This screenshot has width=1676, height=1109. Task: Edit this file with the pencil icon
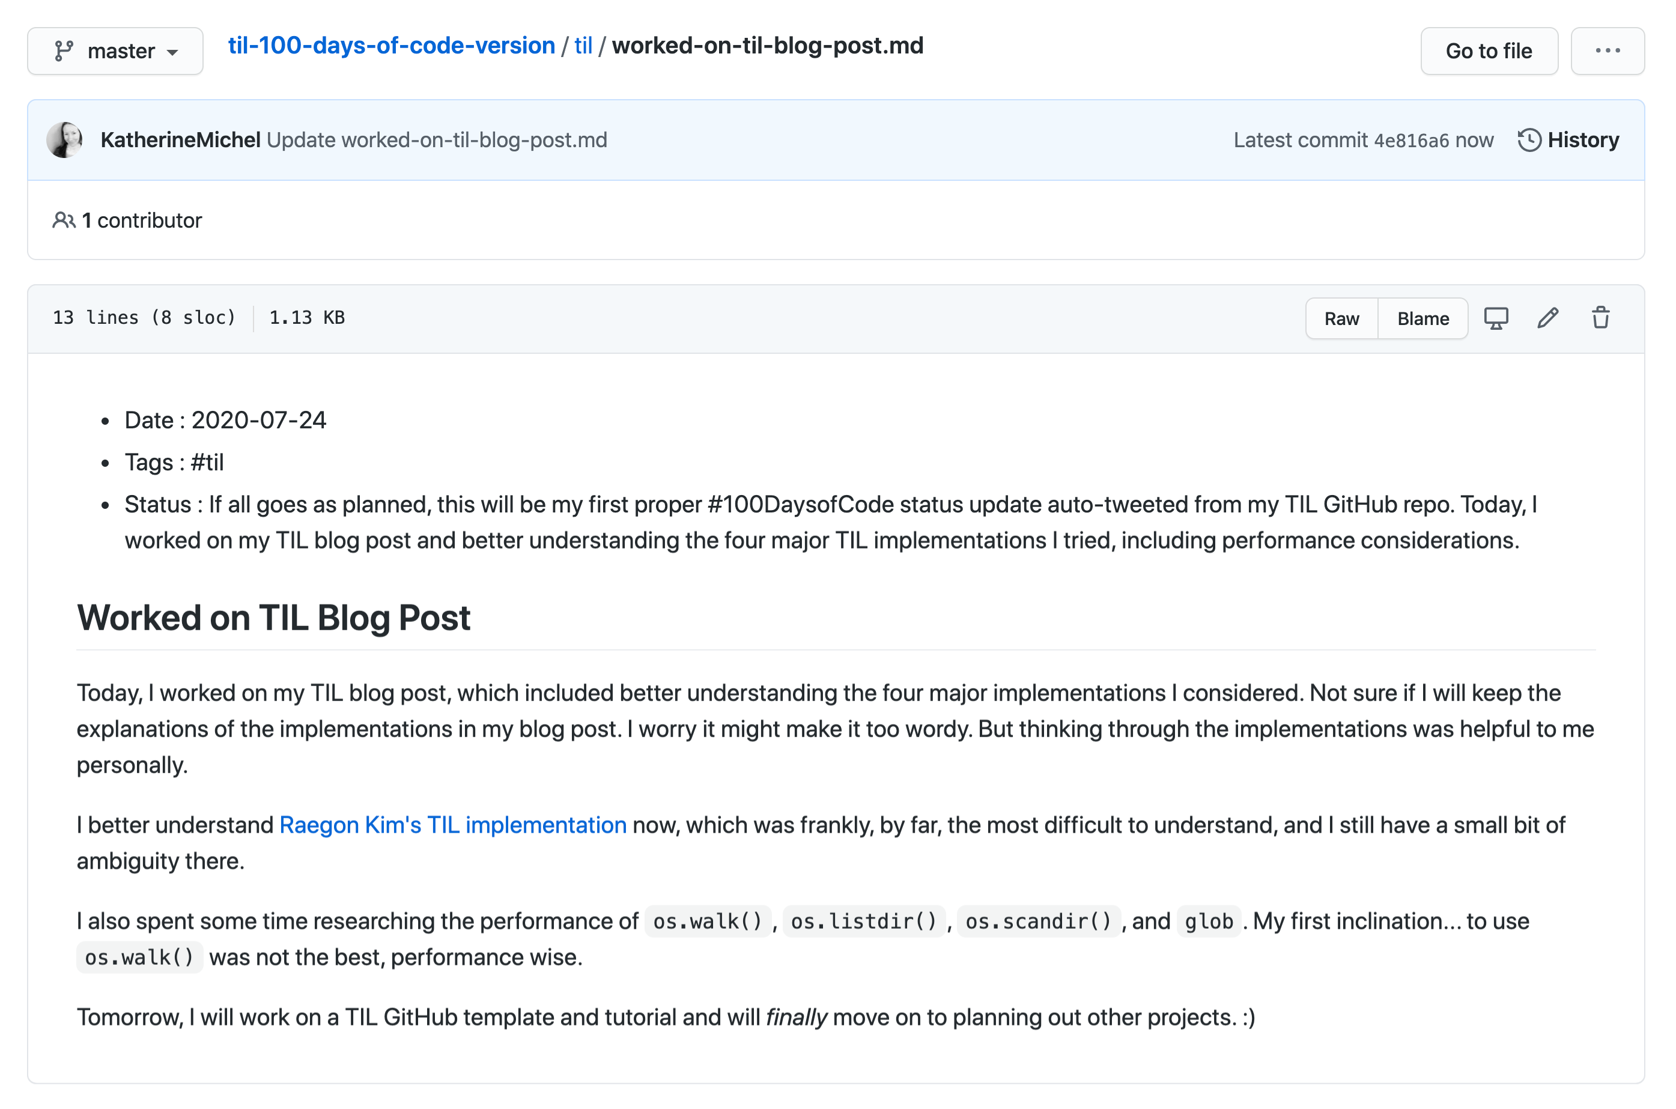point(1547,318)
